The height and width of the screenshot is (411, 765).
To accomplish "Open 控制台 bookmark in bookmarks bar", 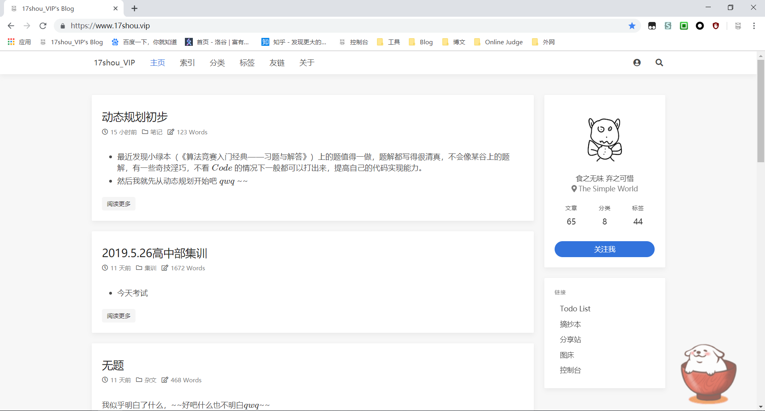I will (x=354, y=42).
